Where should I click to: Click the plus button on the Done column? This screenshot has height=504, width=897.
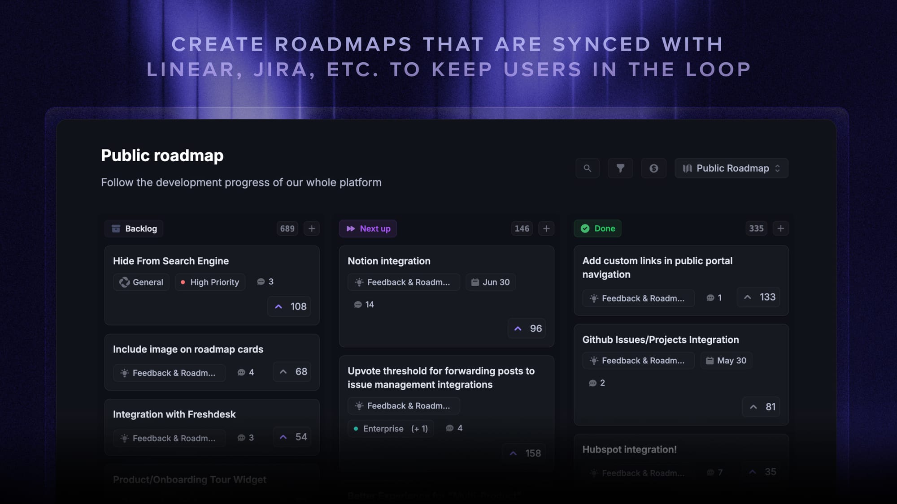(780, 228)
